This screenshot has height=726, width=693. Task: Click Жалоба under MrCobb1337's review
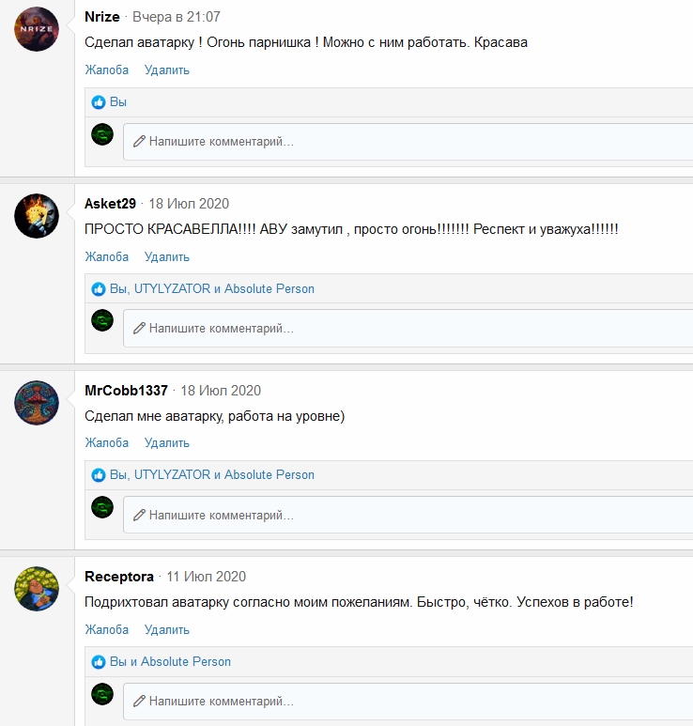click(x=107, y=443)
